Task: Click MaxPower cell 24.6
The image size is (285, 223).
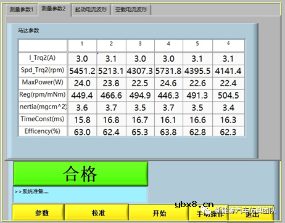Action: [x=168, y=83]
